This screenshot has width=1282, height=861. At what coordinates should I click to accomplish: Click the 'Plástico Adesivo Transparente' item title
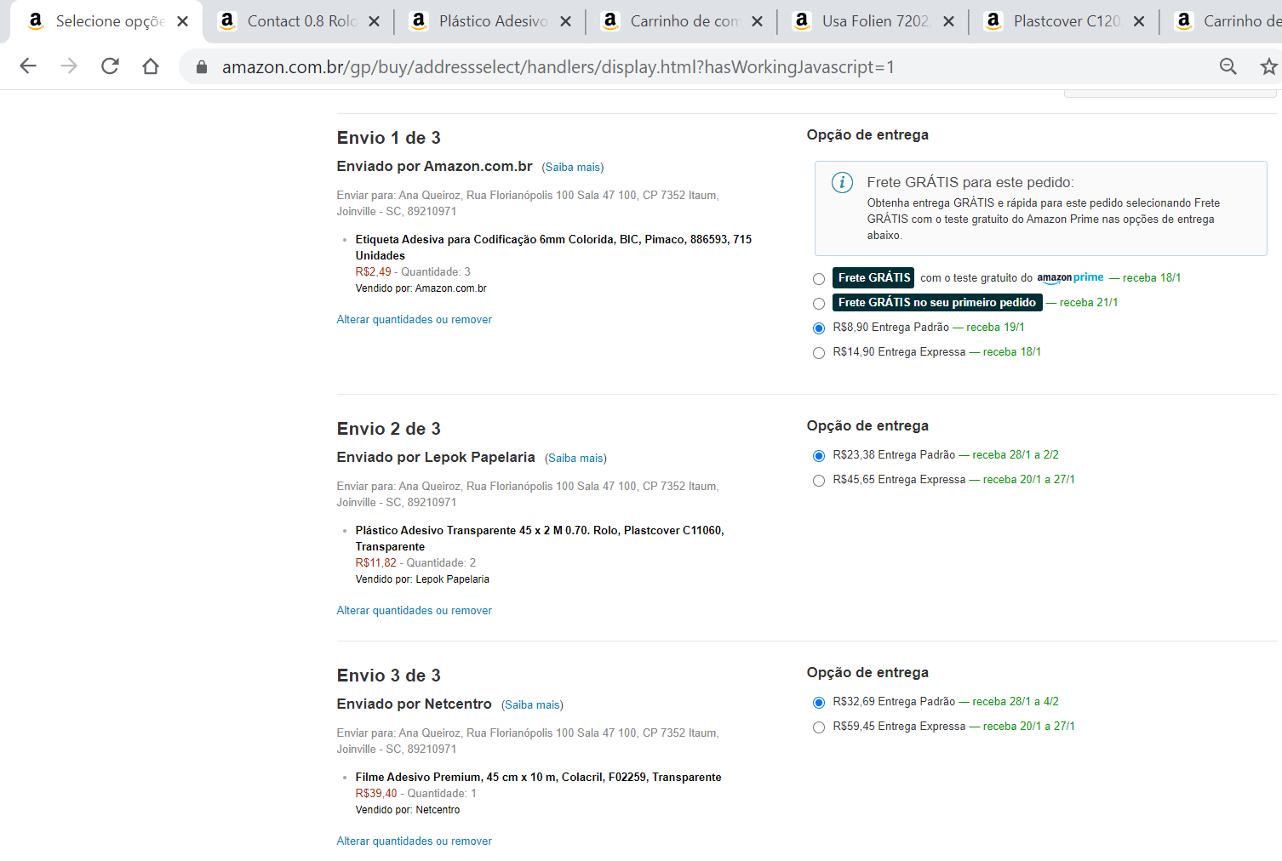click(x=540, y=539)
